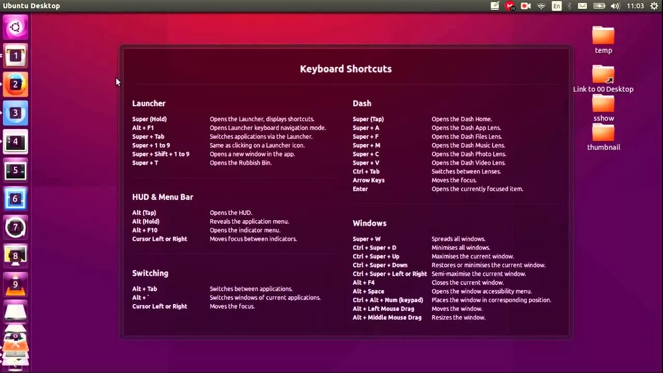Image resolution: width=663 pixels, height=373 pixels.
Task: Click the Super + A shortcut text
Action: click(366, 128)
